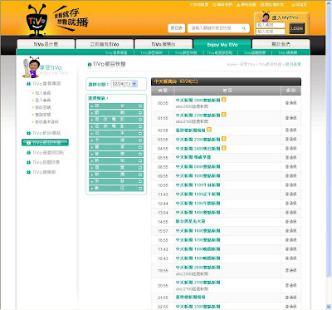This screenshot has width=332, height=310.
Task: Click the LOGIN button
Action: point(297,28)
